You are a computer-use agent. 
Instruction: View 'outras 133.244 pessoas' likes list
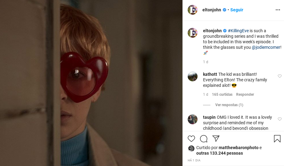point(219,153)
